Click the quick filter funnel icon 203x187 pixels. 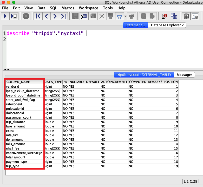pos(119,16)
